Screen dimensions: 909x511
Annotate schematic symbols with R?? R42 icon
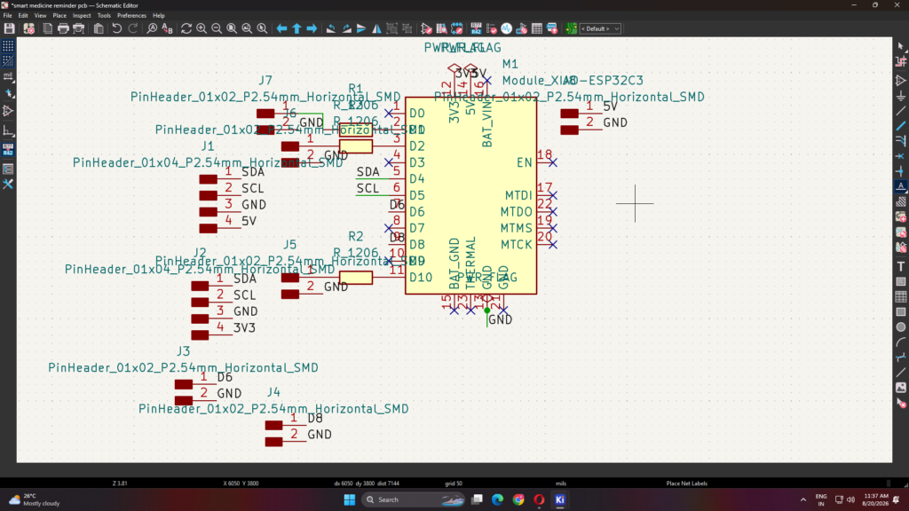point(476,28)
